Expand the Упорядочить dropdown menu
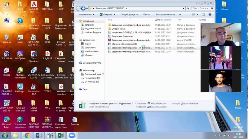The image size is (248, 139). point(86,14)
